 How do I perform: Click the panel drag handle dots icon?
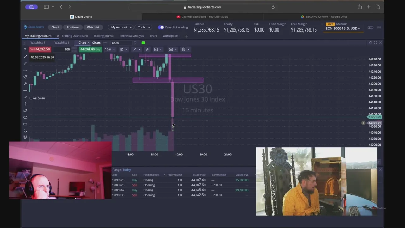24,43
